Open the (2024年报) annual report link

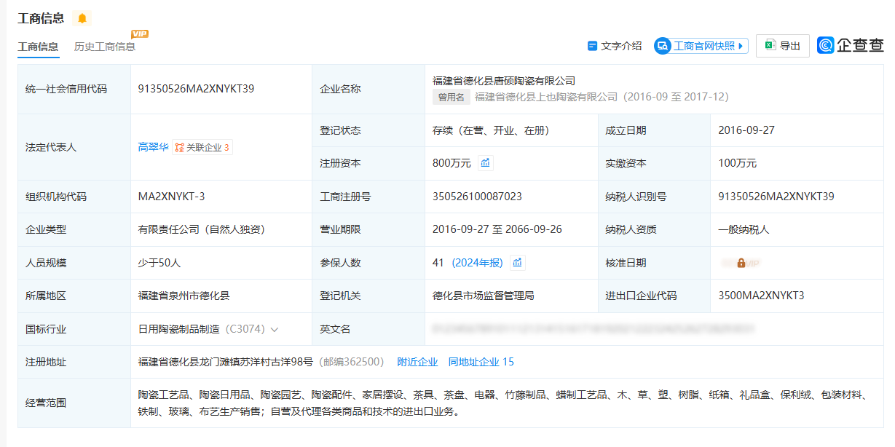click(477, 263)
